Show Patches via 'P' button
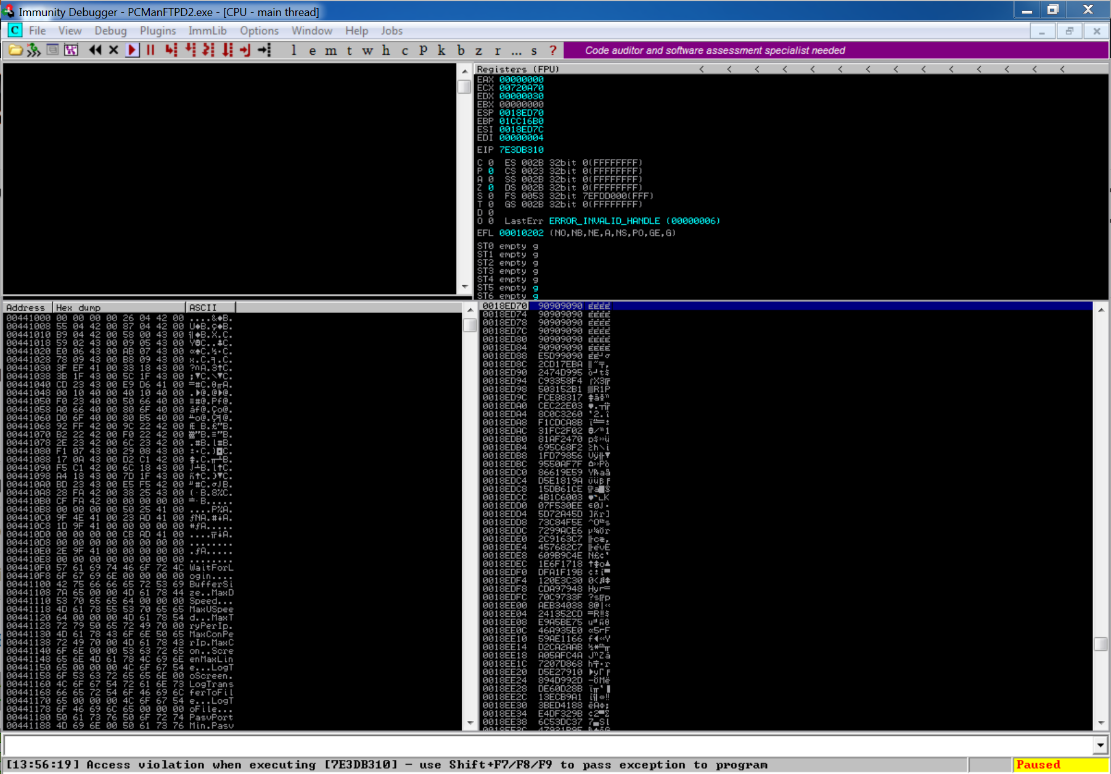 [x=423, y=51]
